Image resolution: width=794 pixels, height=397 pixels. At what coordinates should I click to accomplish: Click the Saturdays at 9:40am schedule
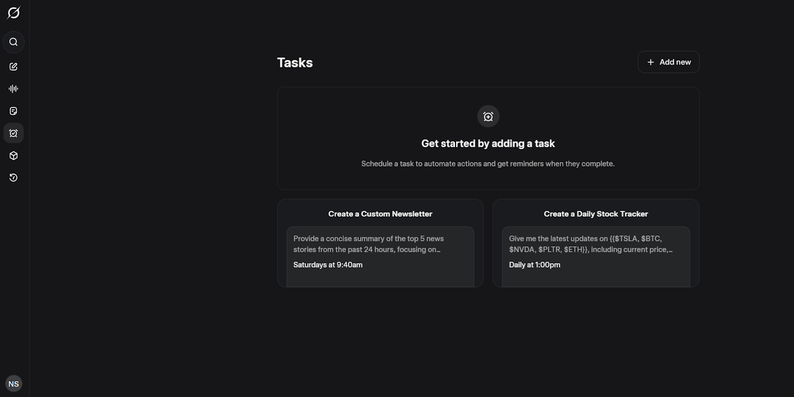328,265
